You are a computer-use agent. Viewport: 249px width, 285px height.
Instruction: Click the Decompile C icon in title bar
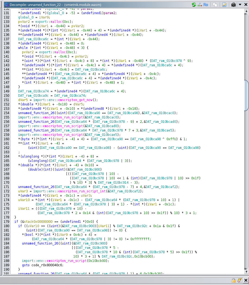coord(7,5)
